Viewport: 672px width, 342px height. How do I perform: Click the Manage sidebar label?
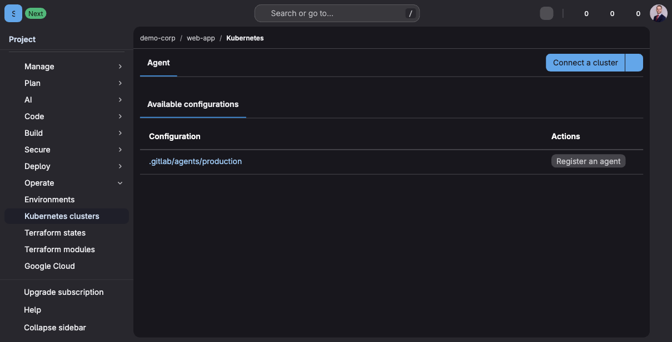[39, 67]
